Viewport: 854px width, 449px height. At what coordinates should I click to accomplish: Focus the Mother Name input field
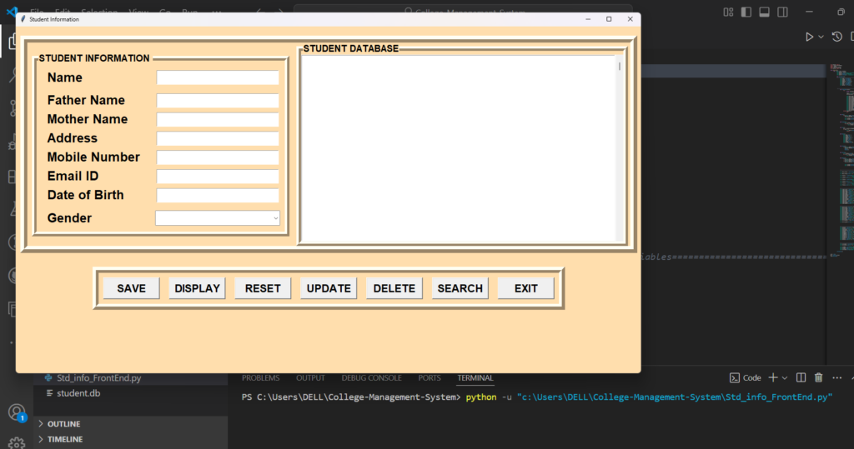tap(218, 120)
